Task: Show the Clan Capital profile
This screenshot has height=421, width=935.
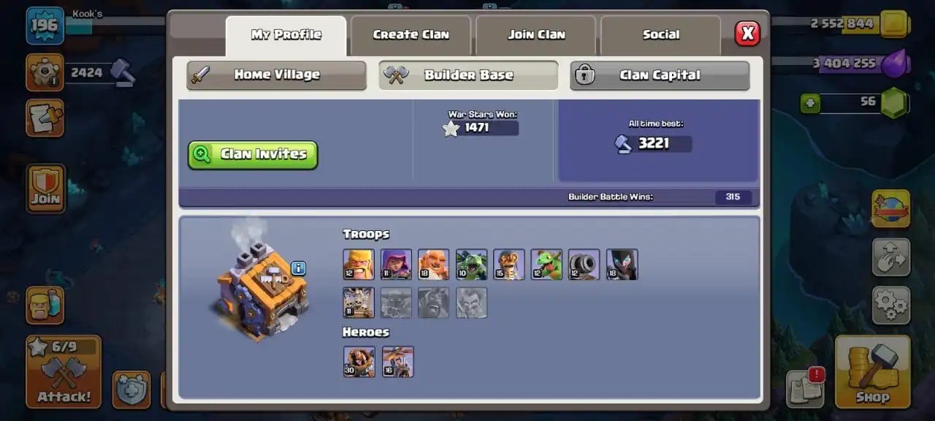Action: (x=660, y=75)
